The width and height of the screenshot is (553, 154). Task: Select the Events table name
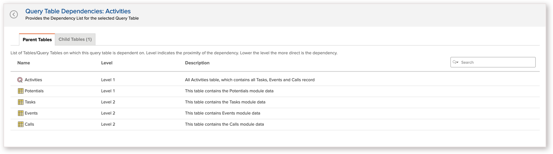point(31,113)
